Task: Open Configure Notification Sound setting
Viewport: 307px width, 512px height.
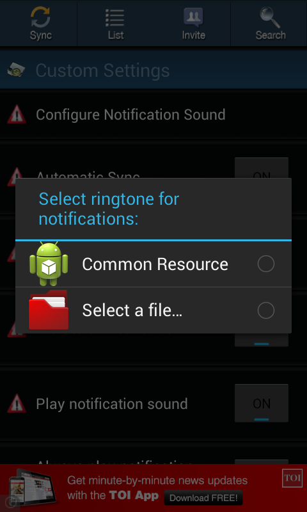Action: point(153,115)
